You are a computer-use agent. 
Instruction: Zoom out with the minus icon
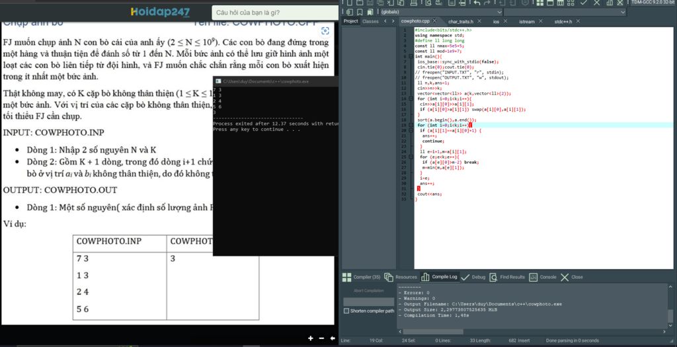(x=322, y=338)
